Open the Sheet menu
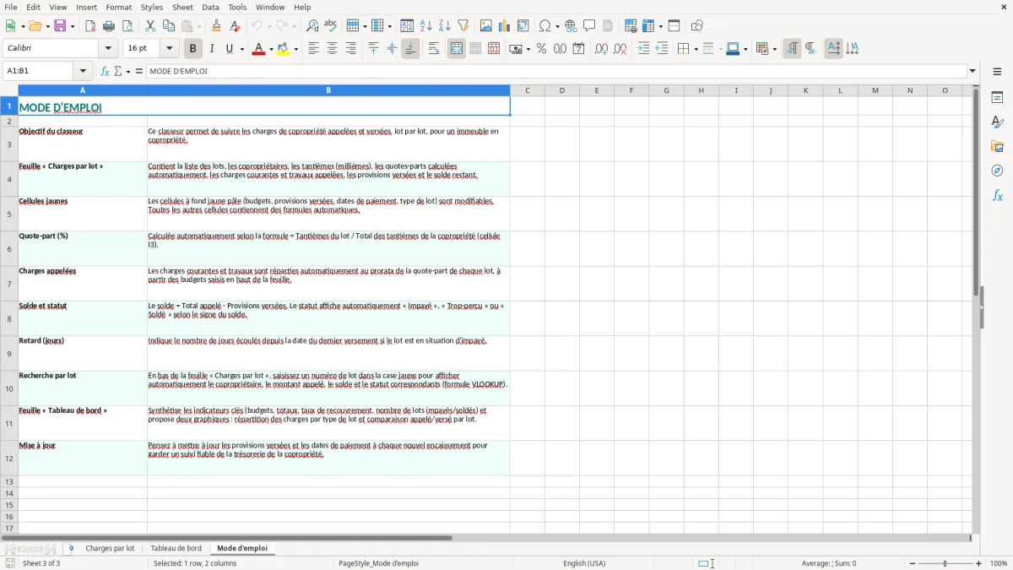Screen dimensions: 1013x570 182,7
